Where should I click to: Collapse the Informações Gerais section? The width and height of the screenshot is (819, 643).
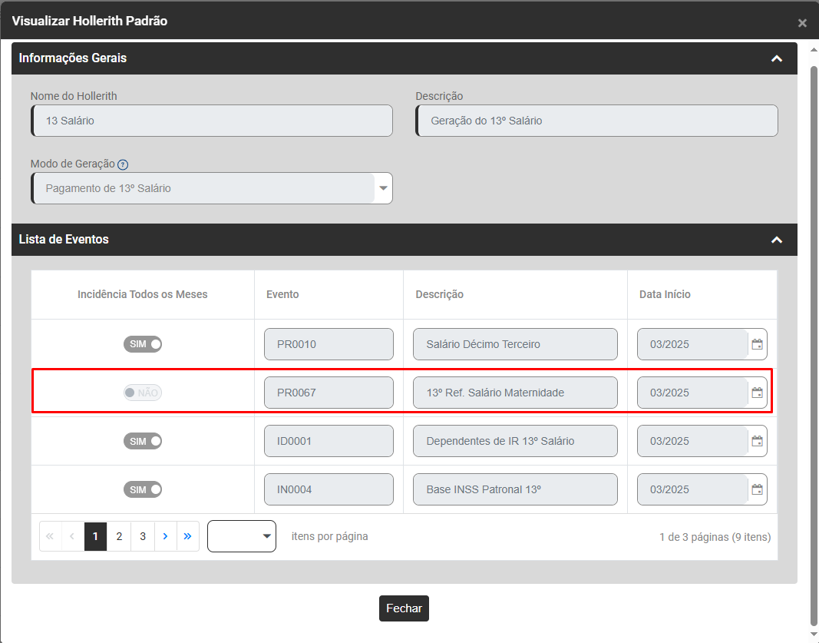[x=777, y=58]
